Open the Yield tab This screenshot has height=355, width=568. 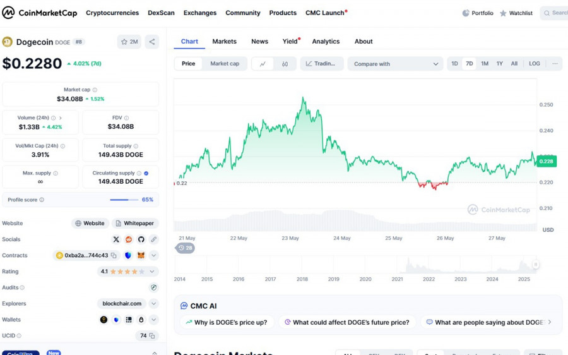pyautogui.click(x=290, y=41)
